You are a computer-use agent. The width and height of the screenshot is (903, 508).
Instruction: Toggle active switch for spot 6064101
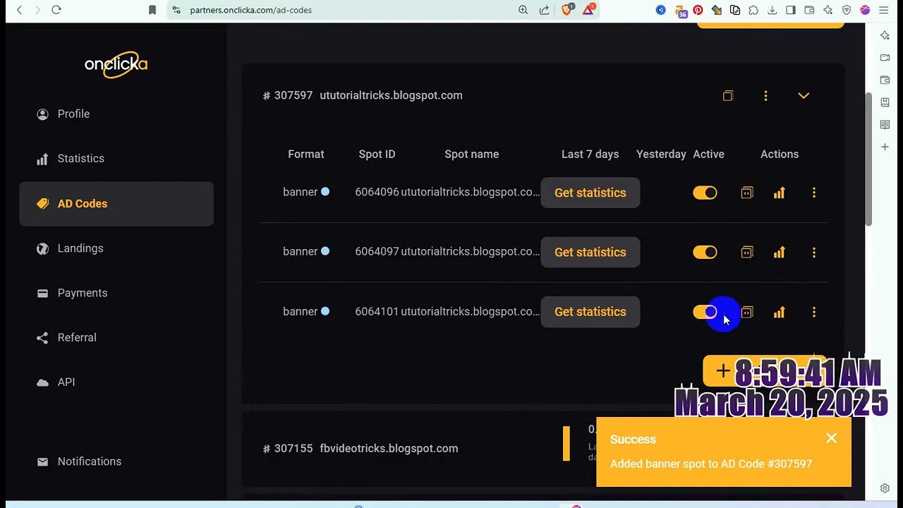pyautogui.click(x=705, y=312)
